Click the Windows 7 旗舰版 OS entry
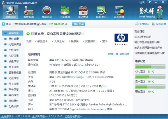 pos(74,65)
